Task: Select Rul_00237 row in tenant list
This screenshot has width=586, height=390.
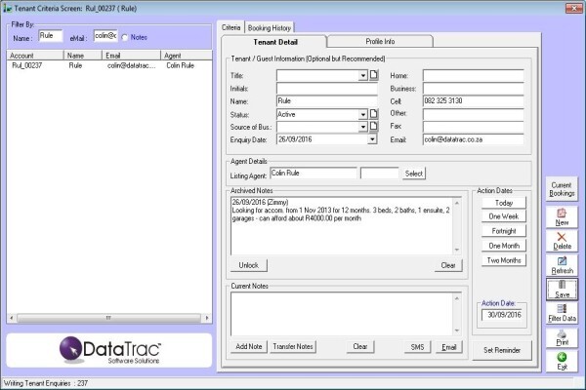Action: 109,65
